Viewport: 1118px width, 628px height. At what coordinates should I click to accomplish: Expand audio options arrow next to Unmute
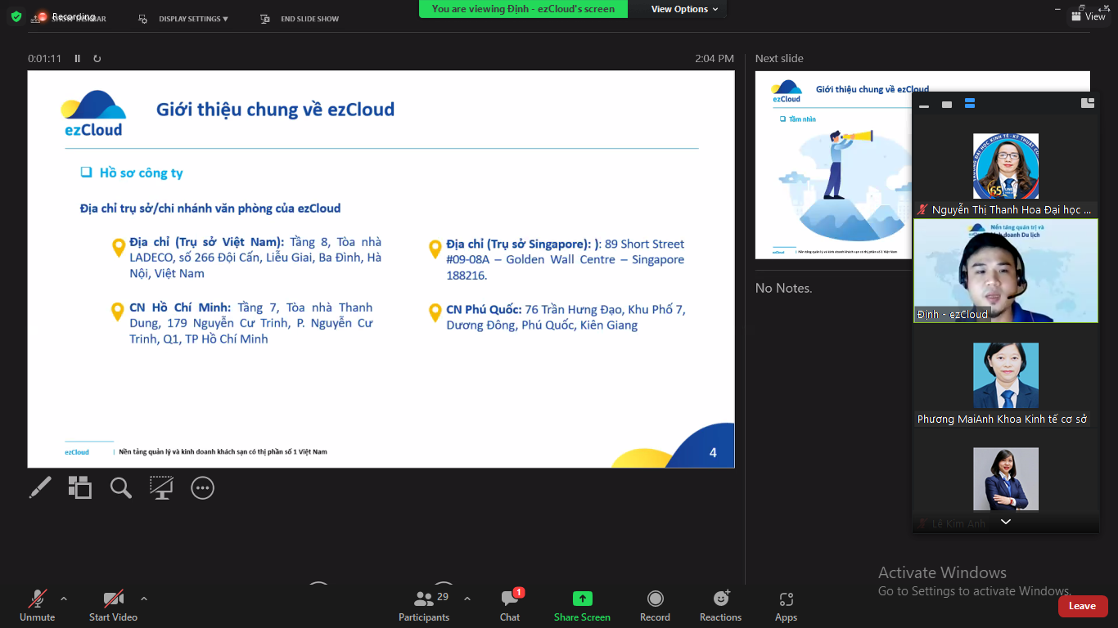point(64,599)
